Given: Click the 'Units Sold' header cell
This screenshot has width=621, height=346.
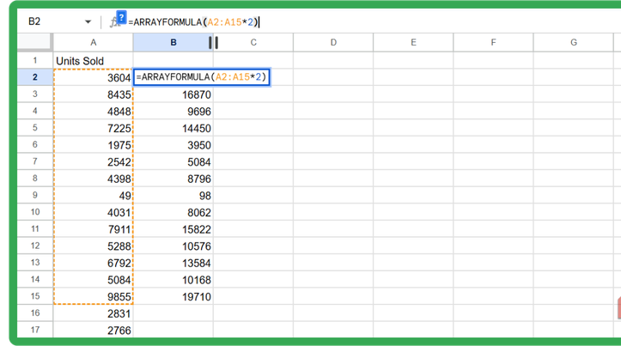Looking at the screenshot, I should coord(94,61).
